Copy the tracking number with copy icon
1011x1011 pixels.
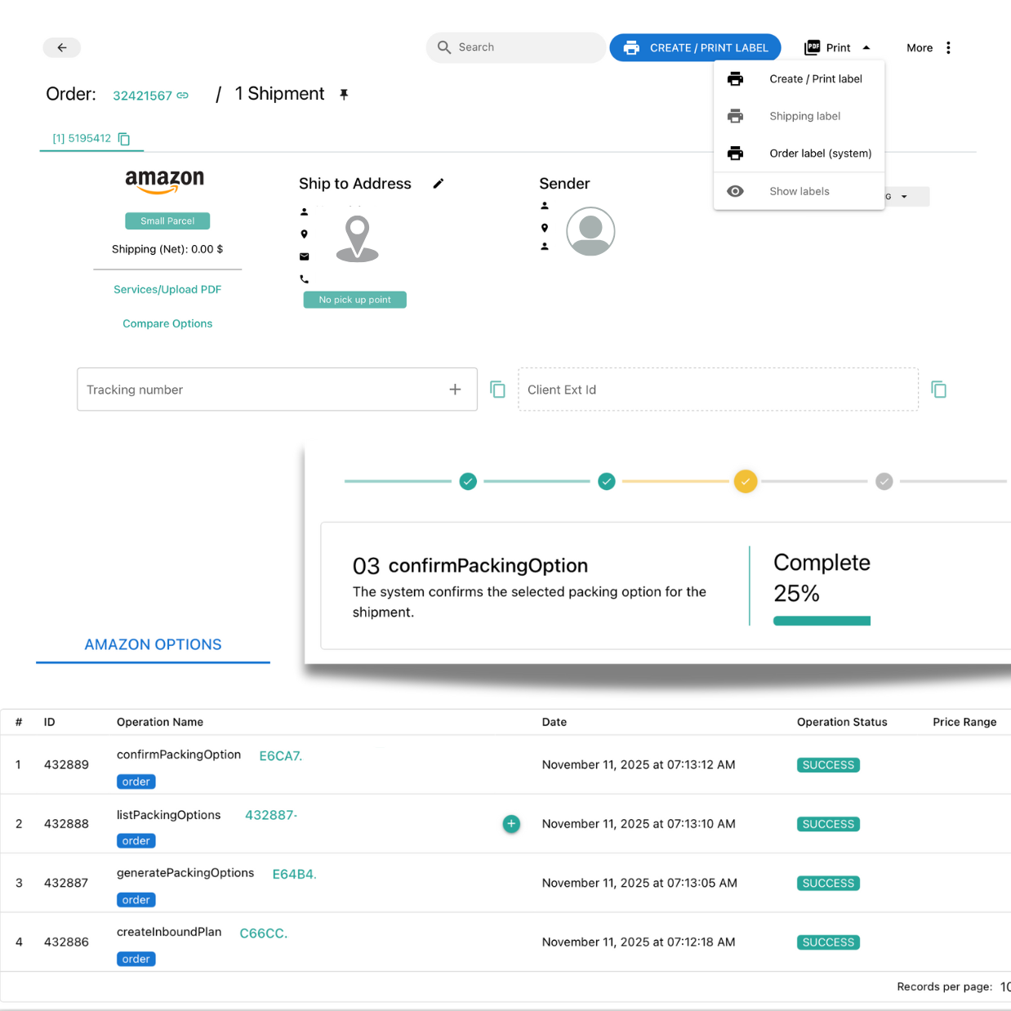coord(497,390)
